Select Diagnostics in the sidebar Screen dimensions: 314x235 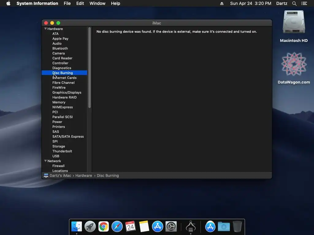62,68
